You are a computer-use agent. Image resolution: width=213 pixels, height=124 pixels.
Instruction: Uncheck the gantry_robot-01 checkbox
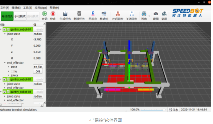point(4,30)
